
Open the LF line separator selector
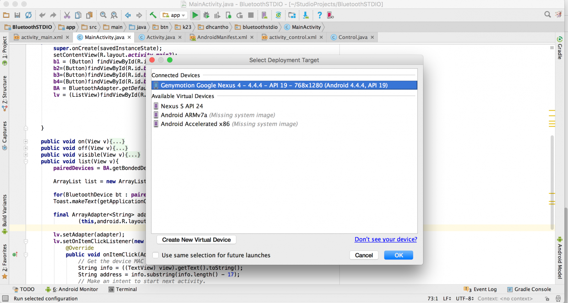[447, 299]
